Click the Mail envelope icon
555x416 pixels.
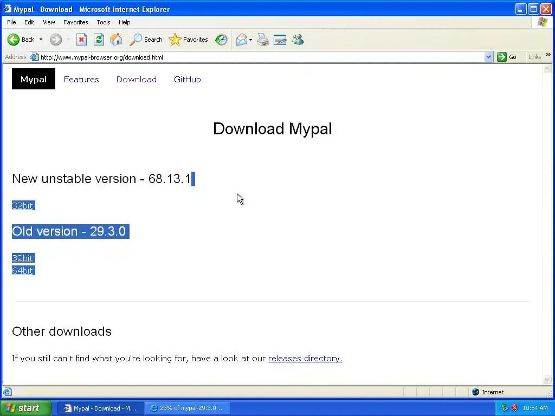coord(242,40)
